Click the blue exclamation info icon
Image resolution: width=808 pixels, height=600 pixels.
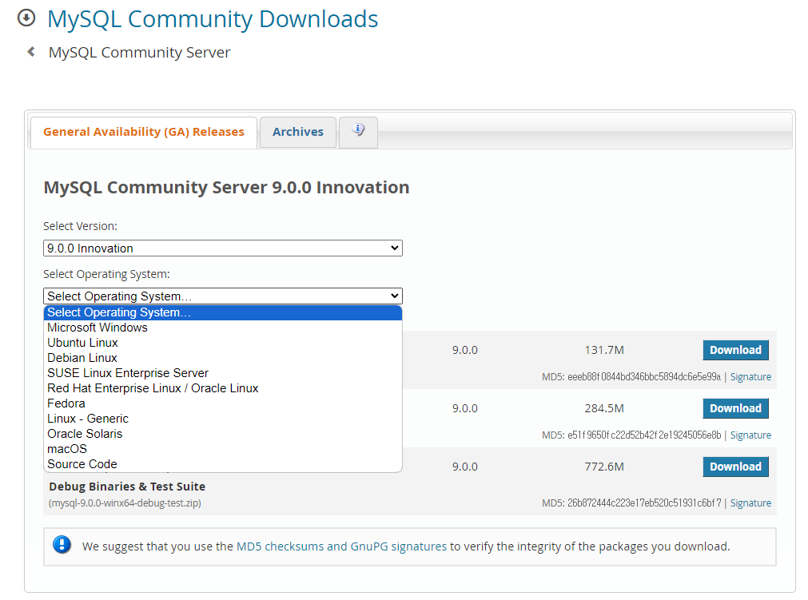(x=62, y=544)
